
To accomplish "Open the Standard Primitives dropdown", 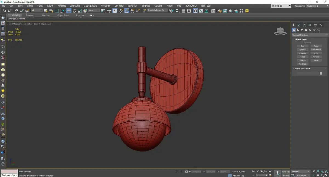I will pyautogui.click(x=310, y=35).
